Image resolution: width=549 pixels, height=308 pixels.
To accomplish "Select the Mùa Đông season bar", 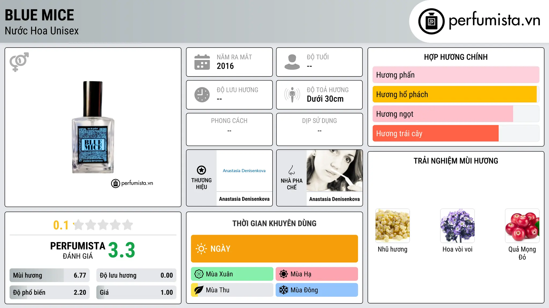I will tap(317, 290).
